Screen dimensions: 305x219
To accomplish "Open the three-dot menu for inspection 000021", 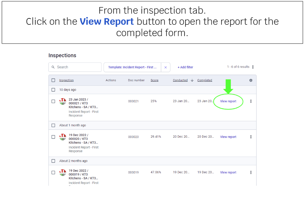I will (x=251, y=101).
